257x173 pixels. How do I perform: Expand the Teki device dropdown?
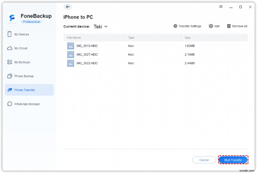[101, 27]
